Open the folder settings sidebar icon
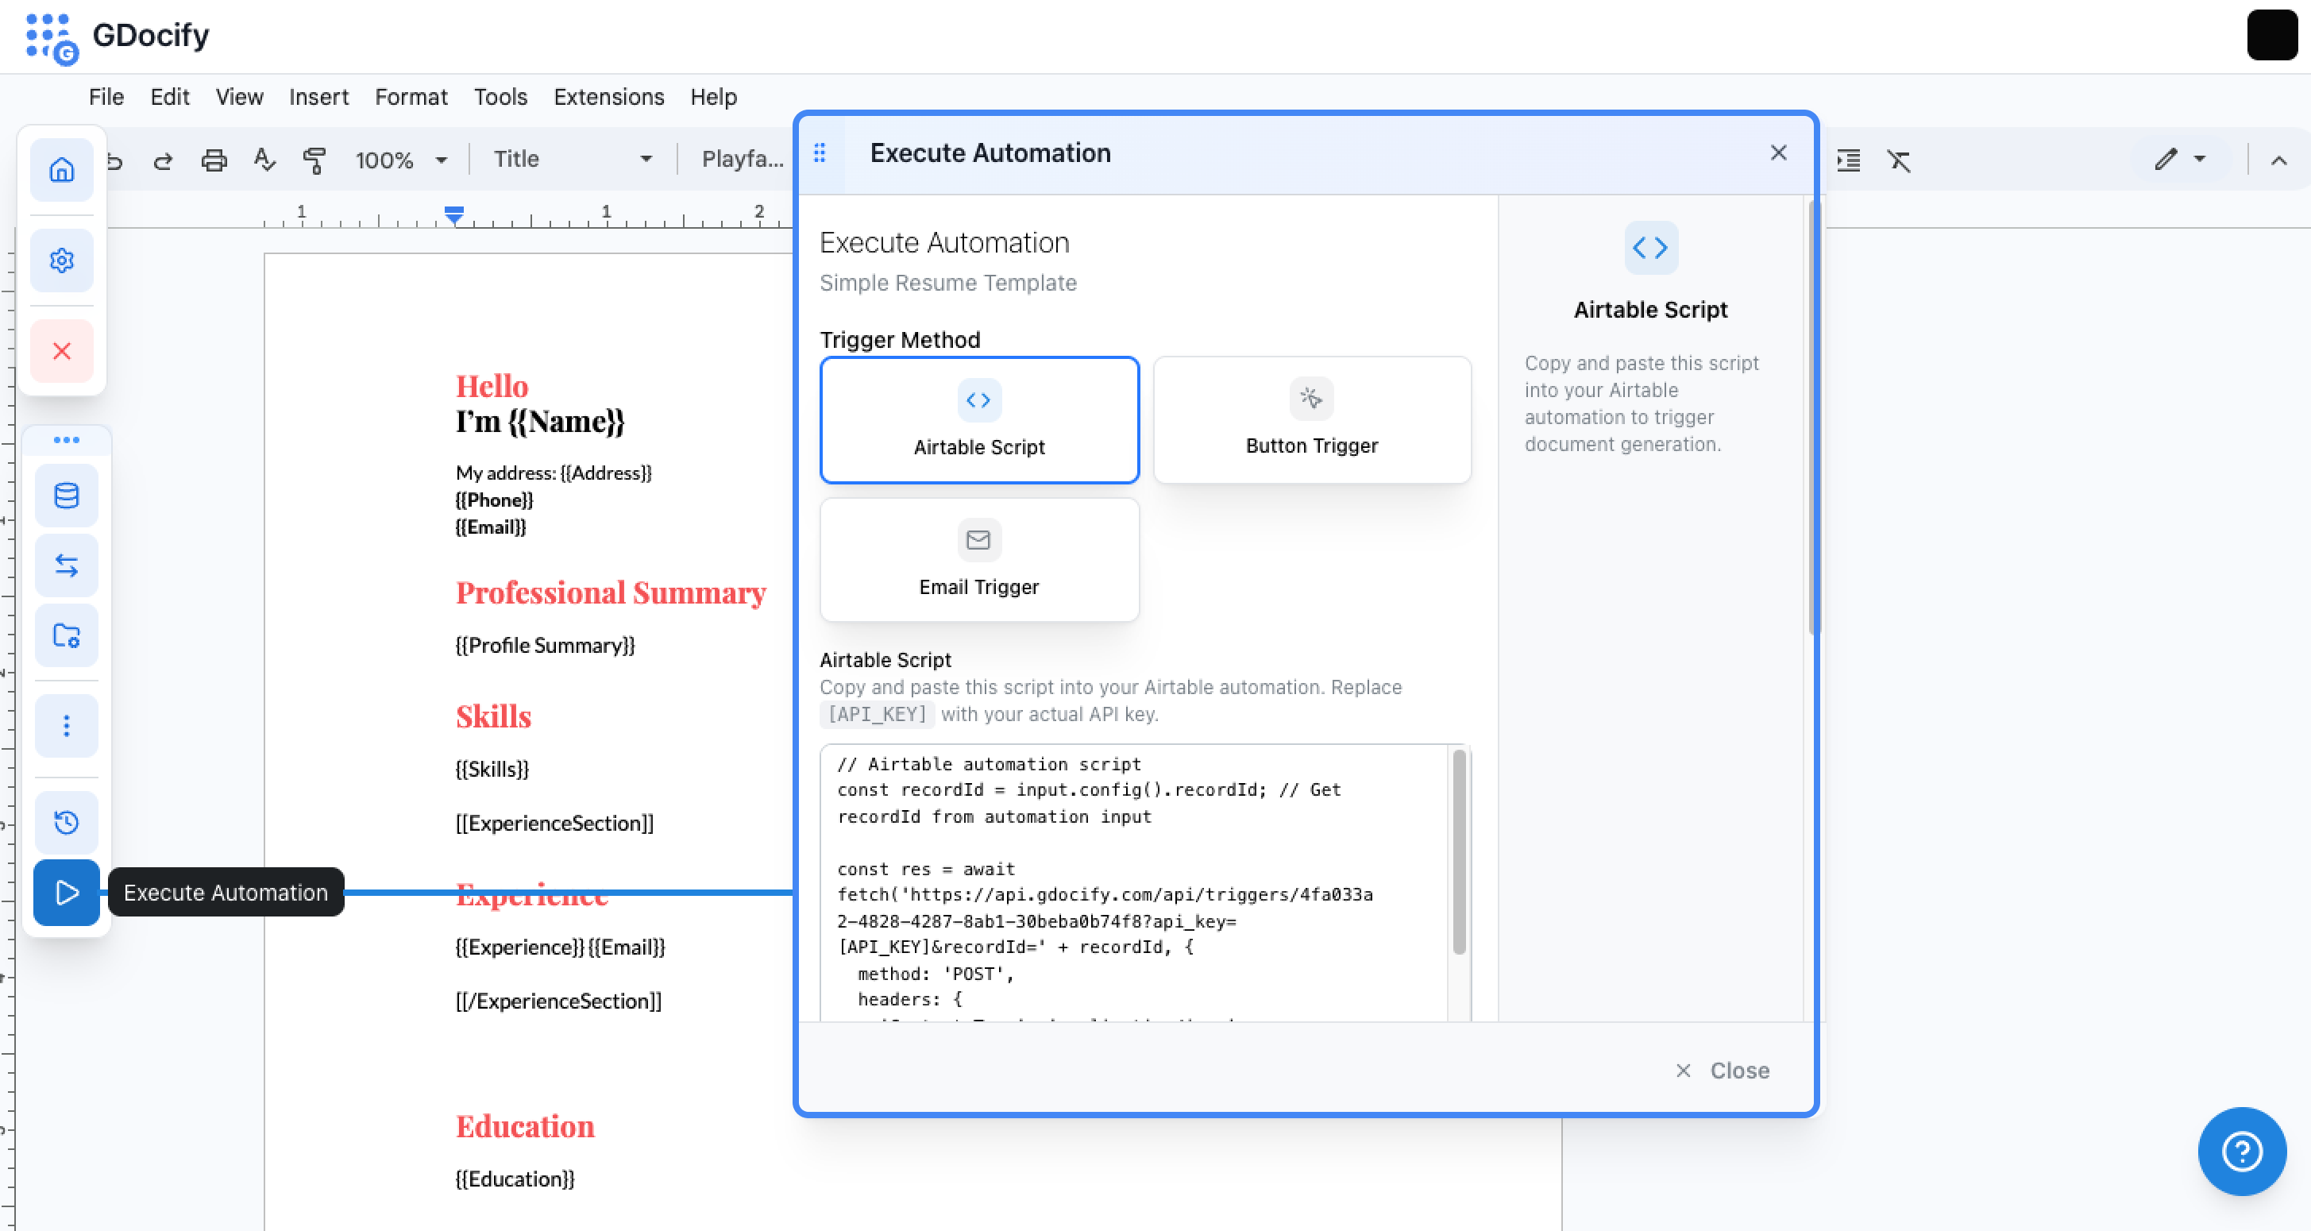The width and height of the screenshot is (2311, 1231). [x=67, y=635]
